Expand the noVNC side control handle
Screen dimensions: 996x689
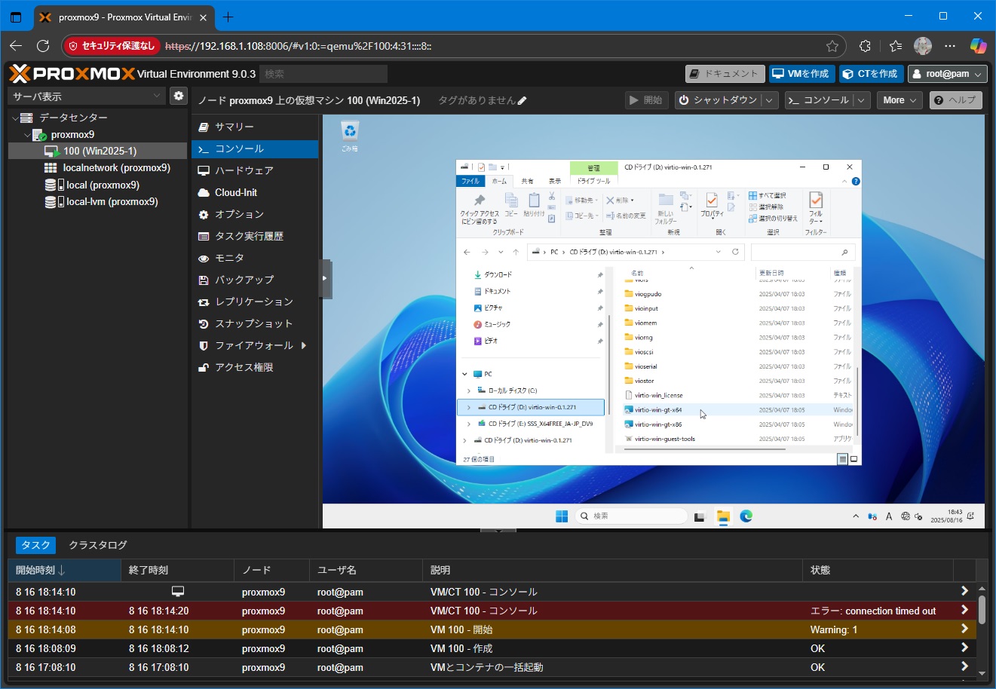pyautogui.click(x=326, y=278)
